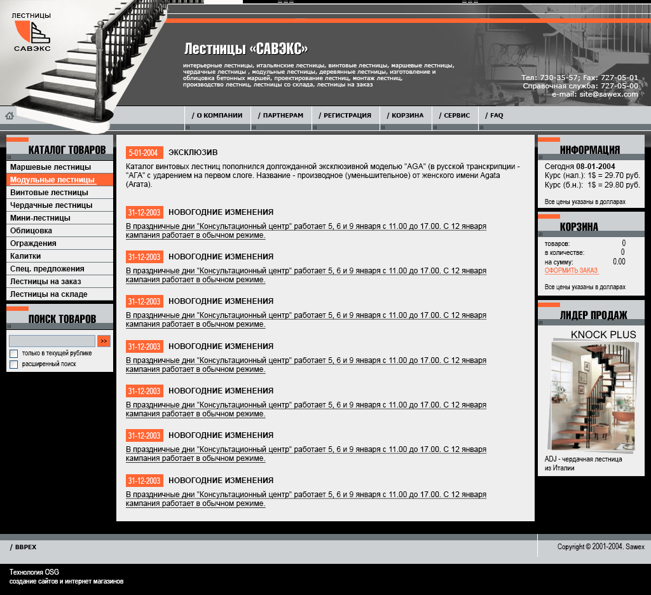Image resolution: width=651 pixels, height=595 pixels.
Task: Open the KNOCK PLUS staircase thumbnail
Action: pyautogui.click(x=593, y=396)
